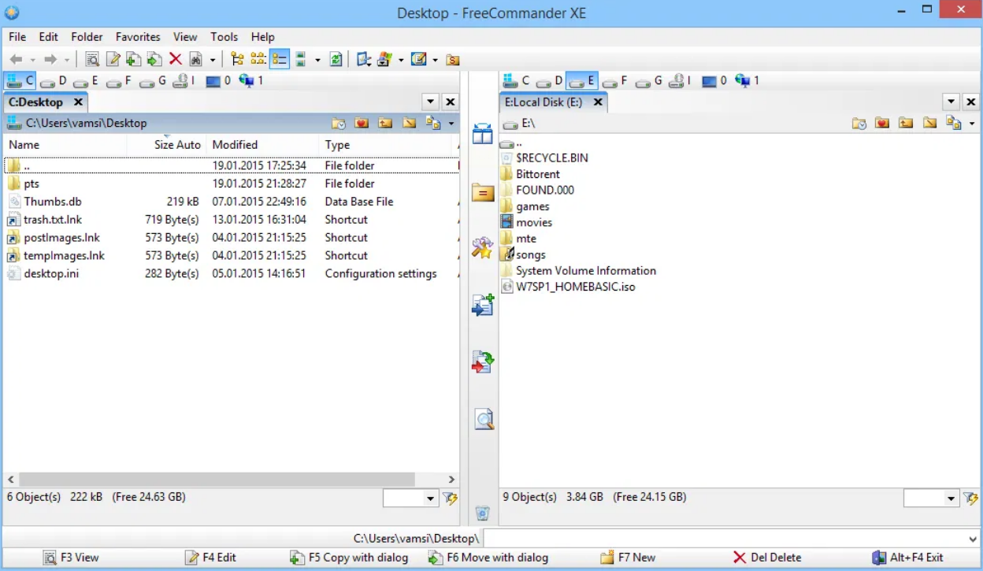Open right panel filter combo box

point(931,498)
